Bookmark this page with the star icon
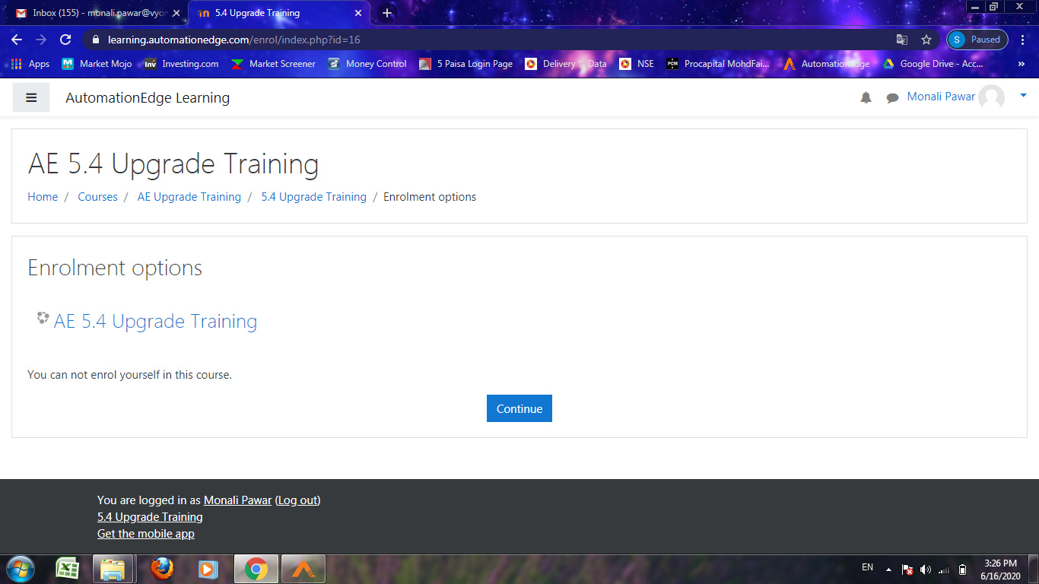This screenshot has width=1039, height=584. (x=926, y=40)
